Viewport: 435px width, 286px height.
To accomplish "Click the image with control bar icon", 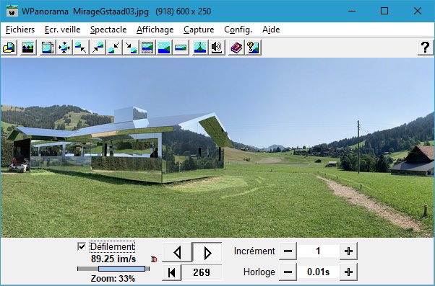I will click(147, 48).
